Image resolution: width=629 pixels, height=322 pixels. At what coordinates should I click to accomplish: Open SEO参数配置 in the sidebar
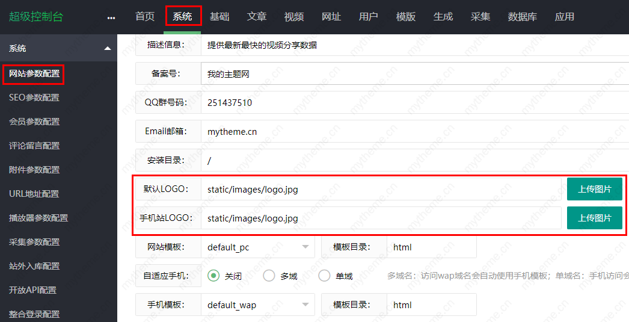click(x=34, y=98)
